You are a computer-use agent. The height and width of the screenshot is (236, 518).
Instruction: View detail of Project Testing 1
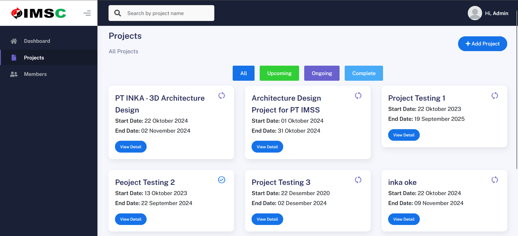pyautogui.click(x=404, y=135)
